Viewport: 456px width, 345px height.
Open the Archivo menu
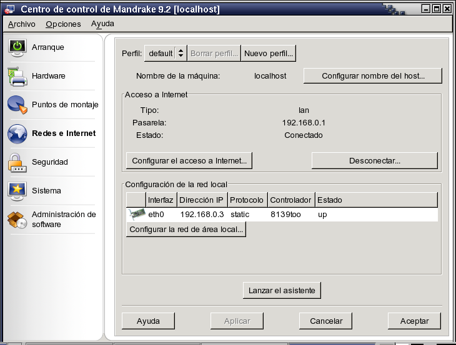tap(21, 24)
